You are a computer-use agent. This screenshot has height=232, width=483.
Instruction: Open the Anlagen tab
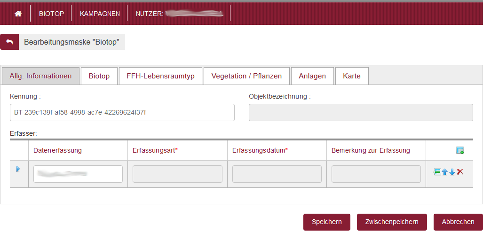pyautogui.click(x=312, y=76)
